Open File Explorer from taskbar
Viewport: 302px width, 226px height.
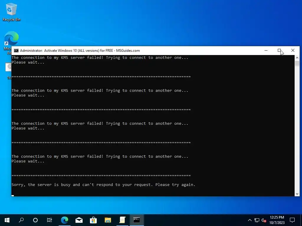(108, 220)
